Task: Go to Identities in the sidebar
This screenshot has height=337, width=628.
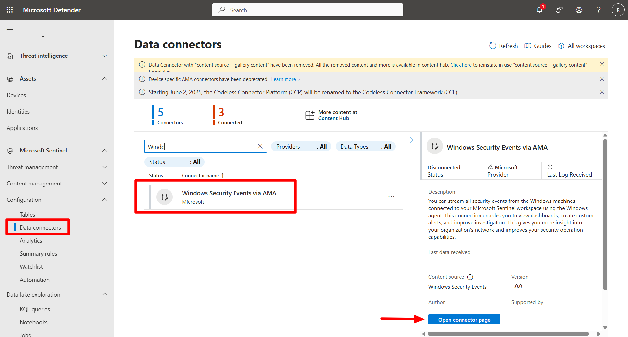Action: tap(18, 112)
